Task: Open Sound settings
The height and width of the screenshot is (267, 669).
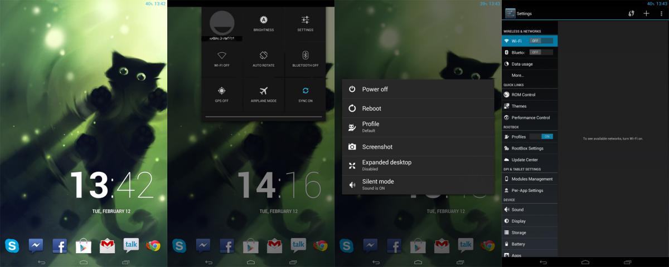Action: (530, 210)
